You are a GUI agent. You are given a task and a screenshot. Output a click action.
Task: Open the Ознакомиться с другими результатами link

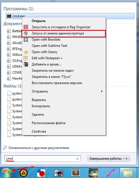(39, 148)
